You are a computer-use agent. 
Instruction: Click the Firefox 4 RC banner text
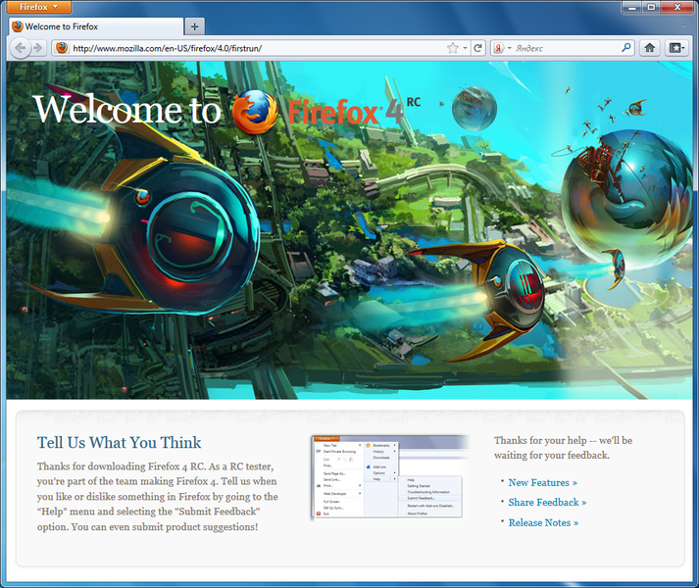point(354,111)
